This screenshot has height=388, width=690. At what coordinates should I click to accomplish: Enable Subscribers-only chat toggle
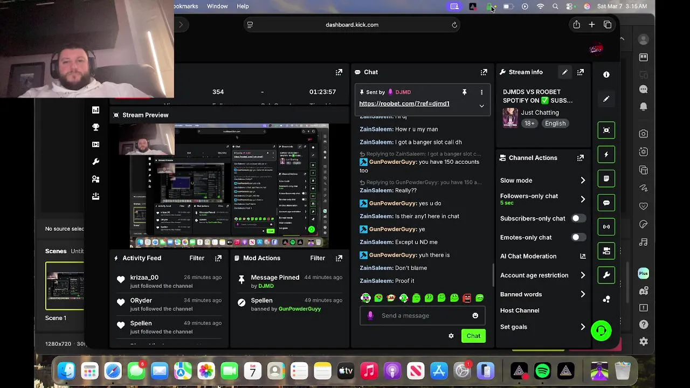578,218
